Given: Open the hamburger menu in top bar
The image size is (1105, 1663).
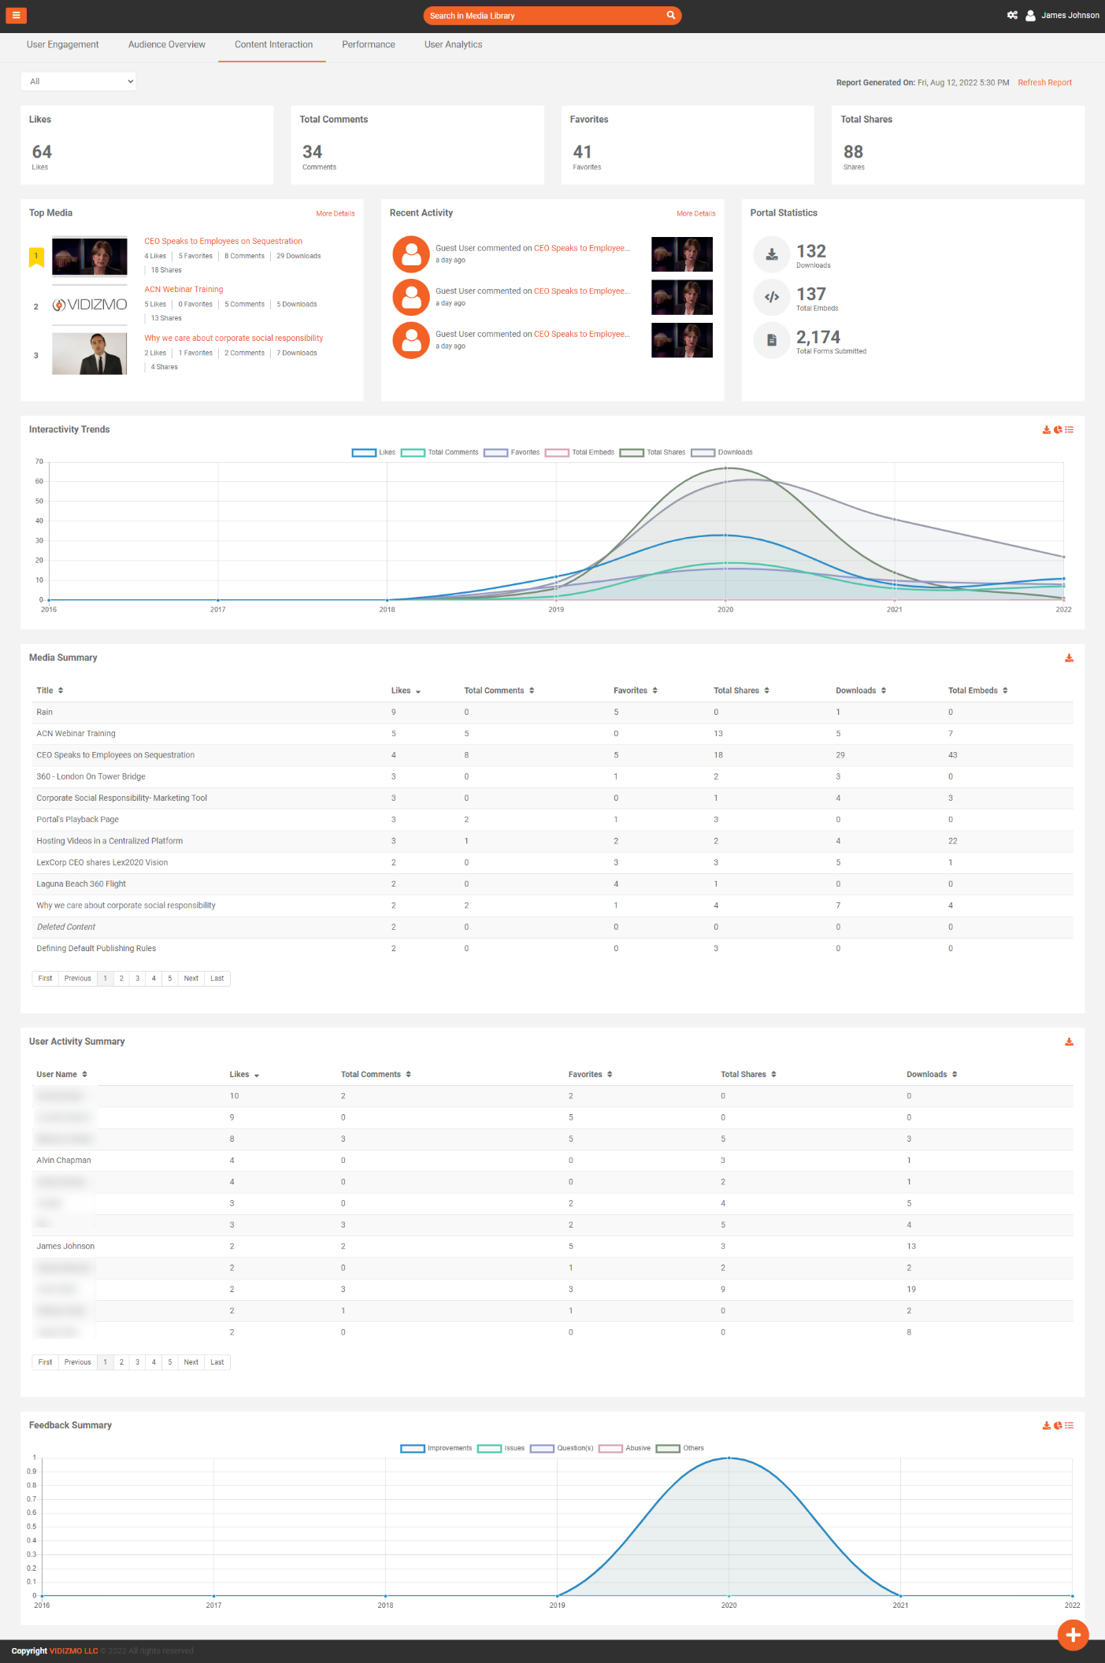Looking at the screenshot, I should click(16, 15).
